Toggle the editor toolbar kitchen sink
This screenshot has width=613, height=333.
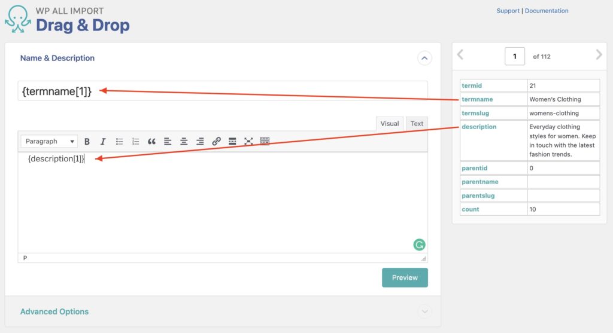265,141
